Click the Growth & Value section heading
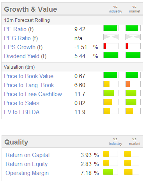The image size is (143, 184). (30, 9)
